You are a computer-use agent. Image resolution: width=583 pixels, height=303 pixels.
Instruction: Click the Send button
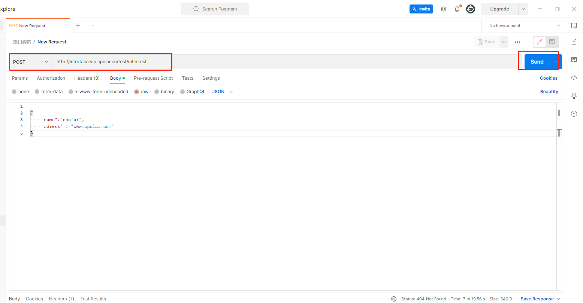[x=537, y=61]
